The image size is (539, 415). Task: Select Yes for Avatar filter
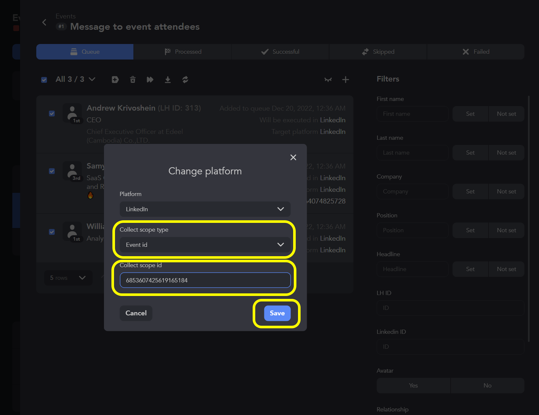[413, 386]
